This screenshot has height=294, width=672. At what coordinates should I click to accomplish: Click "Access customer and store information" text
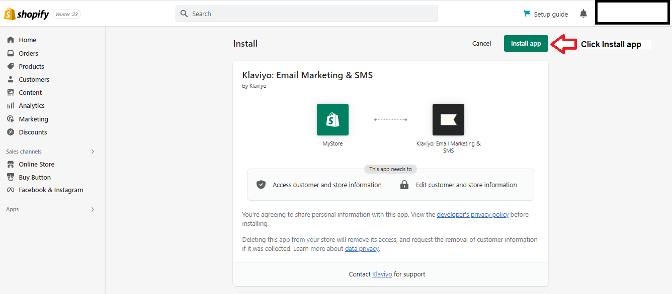pyautogui.click(x=327, y=185)
